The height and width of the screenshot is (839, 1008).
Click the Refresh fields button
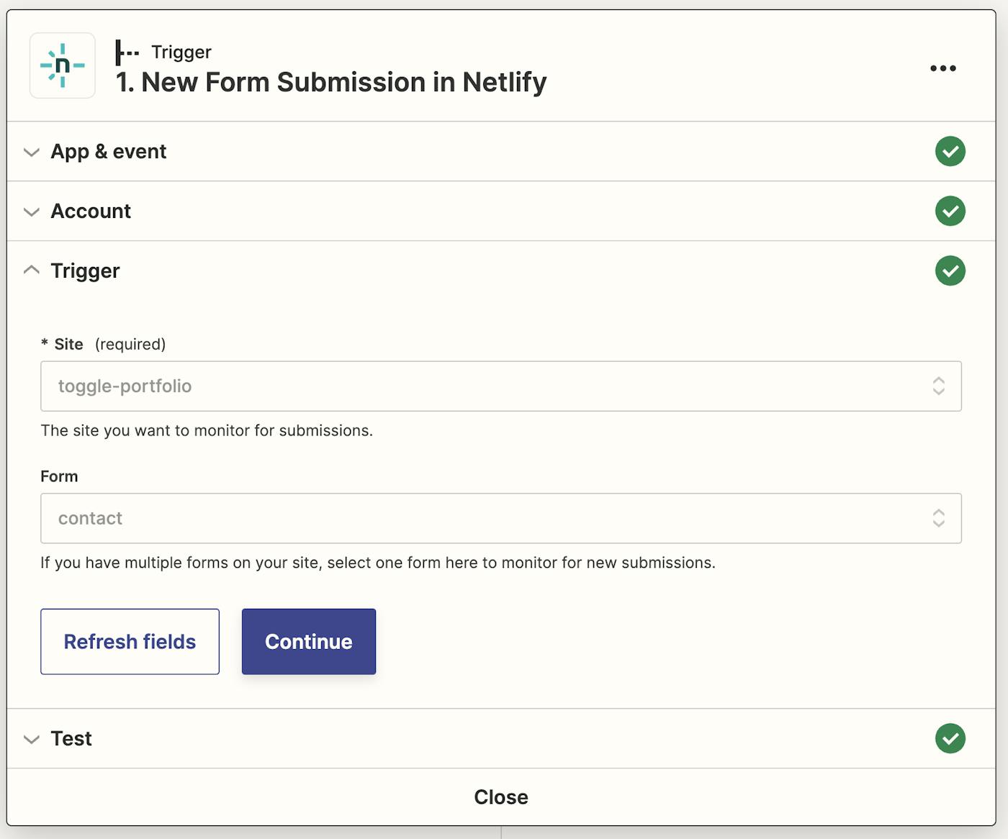130,642
